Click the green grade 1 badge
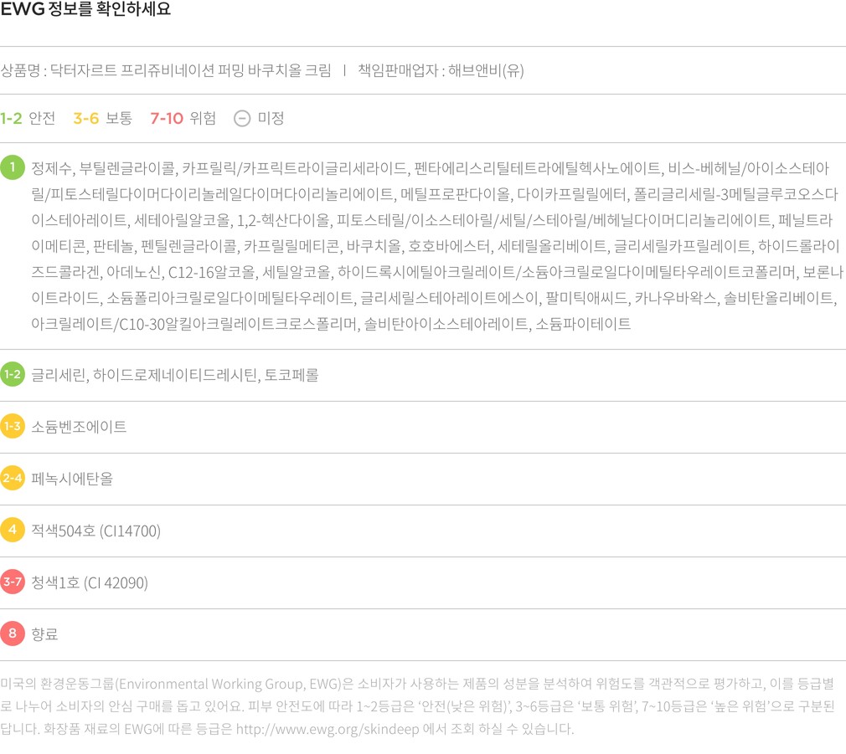846x754 pixels. (13, 167)
